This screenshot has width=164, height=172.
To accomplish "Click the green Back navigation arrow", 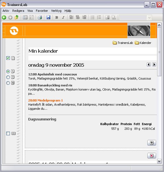I will 4,18.
